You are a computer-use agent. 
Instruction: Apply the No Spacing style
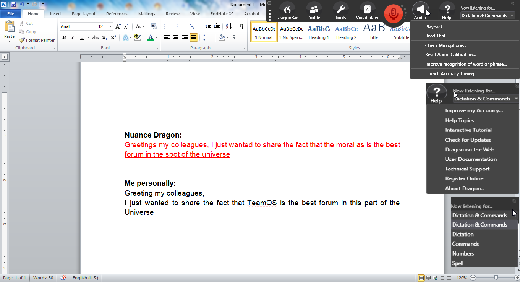click(x=291, y=31)
